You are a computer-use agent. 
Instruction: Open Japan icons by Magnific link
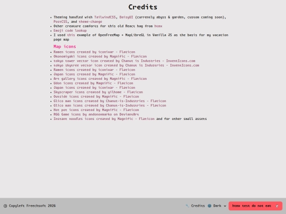(94, 75)
